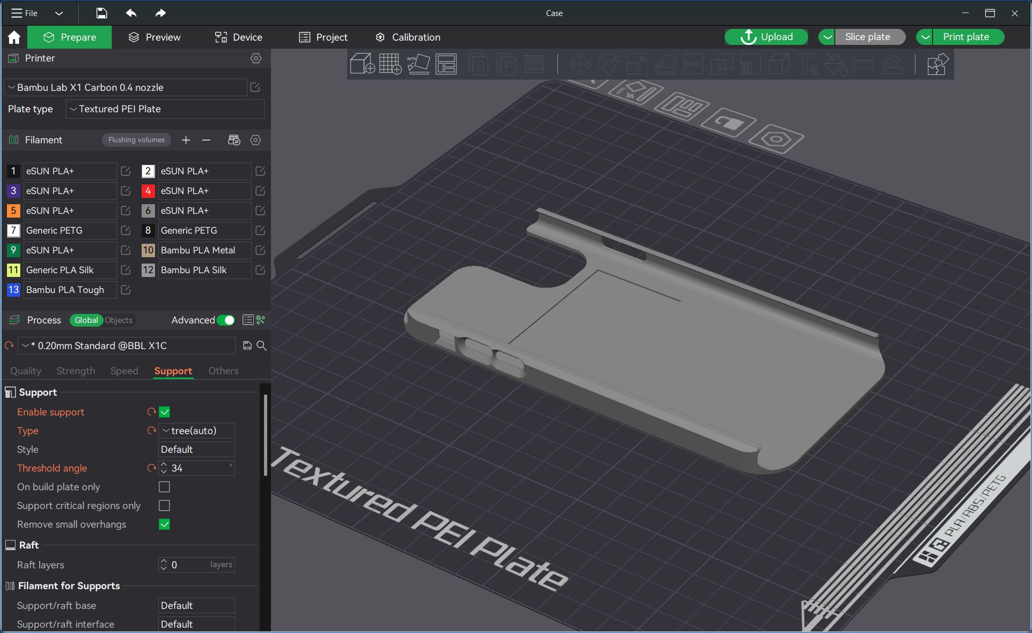Edit filament 13 Bambu PLA Tough preset

[x=126, y=290]
